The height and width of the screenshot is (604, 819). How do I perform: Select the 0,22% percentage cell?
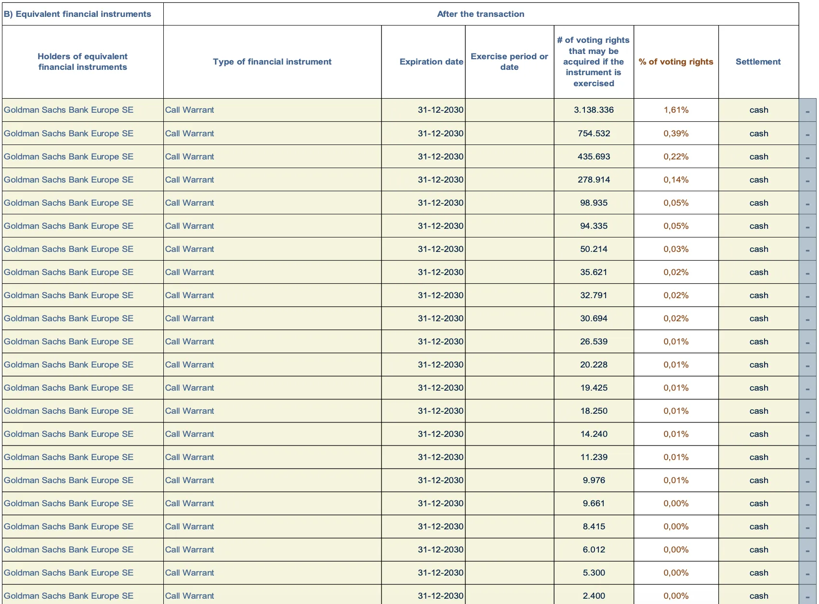point(676,157)
